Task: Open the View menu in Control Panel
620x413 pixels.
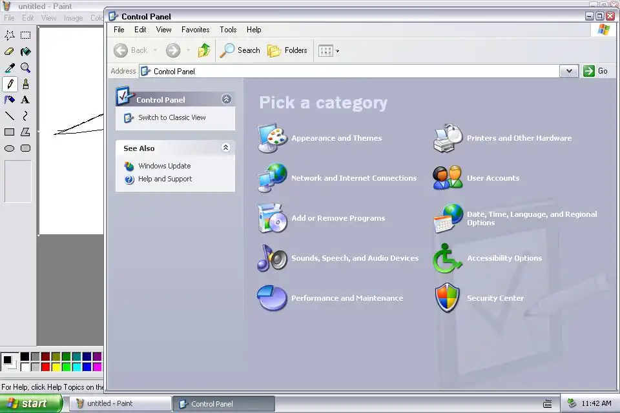Action: click(163, 30)
